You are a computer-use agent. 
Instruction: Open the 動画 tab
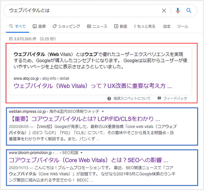(120, 26)
